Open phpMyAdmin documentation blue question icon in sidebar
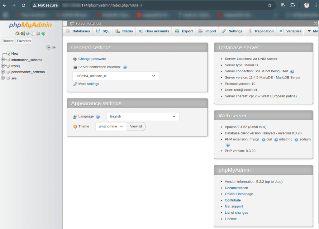 [x=28, y=33]
